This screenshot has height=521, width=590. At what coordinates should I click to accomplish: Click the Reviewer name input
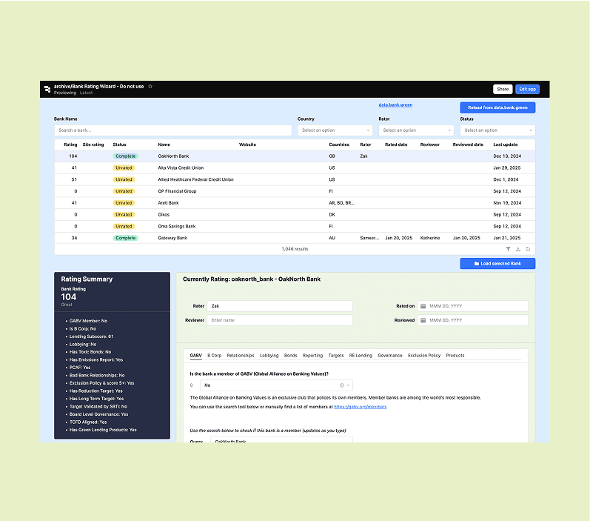280,320
